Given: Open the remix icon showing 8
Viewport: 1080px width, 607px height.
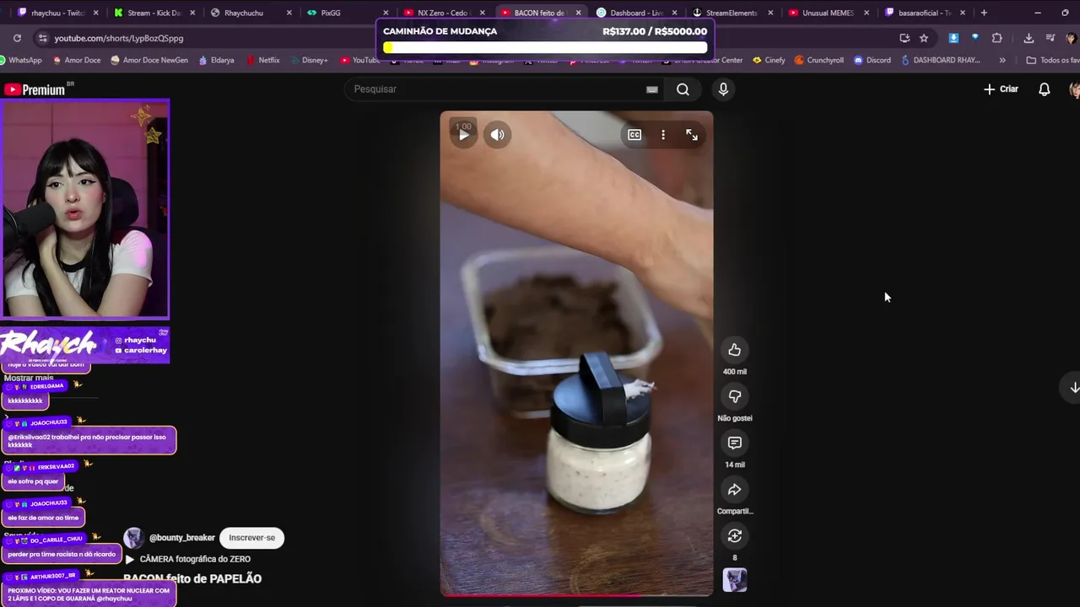Looking at the screenshot, I should (734, 536).
